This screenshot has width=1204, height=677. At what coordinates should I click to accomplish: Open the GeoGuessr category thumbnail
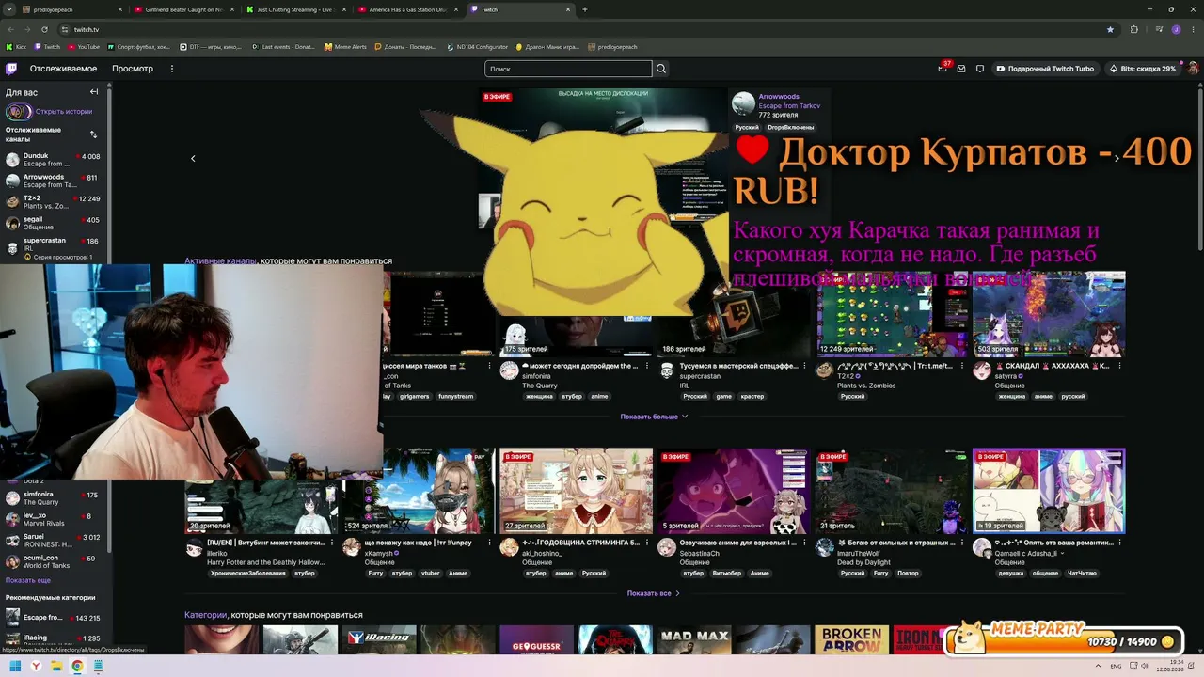(536, 639)
